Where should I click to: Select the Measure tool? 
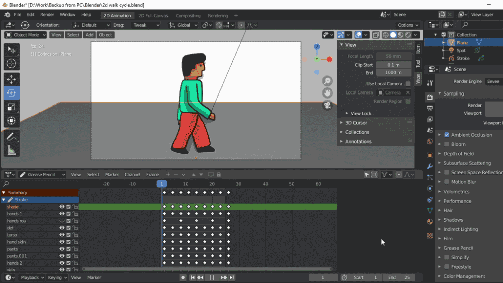tap(11, 150)
